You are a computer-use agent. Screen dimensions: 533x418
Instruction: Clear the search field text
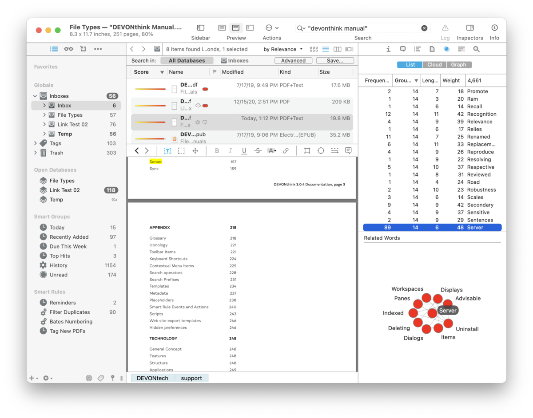(x=424, y=28)
